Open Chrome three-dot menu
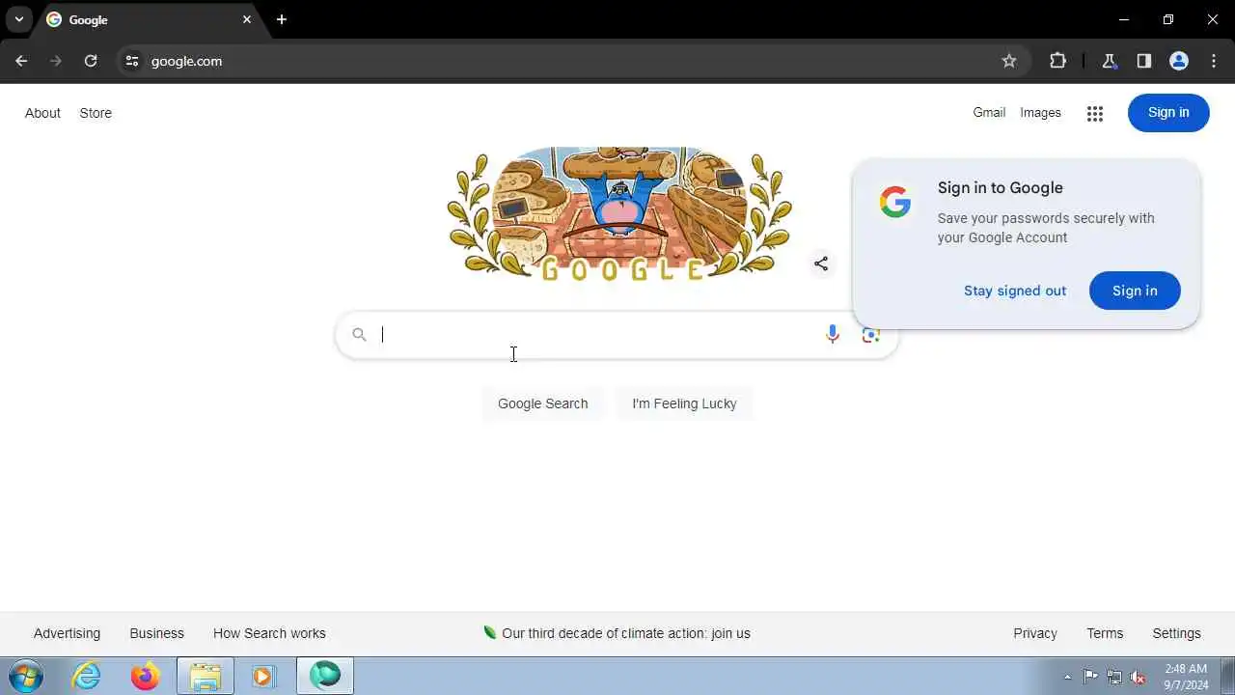 pyautogui.click(x=1214, y=61)
